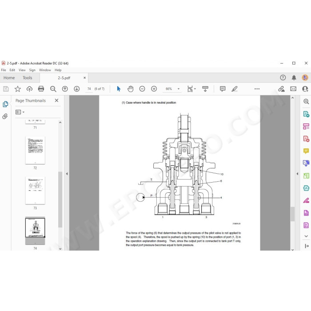Select the page 72 thumbnail
This screenshot has width=311, height=311.
pyautogui.click(x=35, y=150)
